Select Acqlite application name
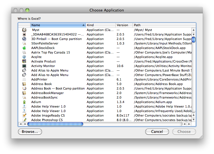The height and width of the screenshot is (154, 214). pyautogui.click(x=36, y=57)
